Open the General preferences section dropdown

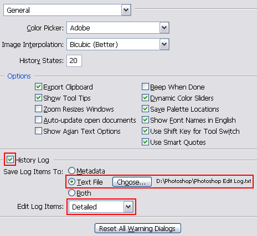tap(67, 10)
